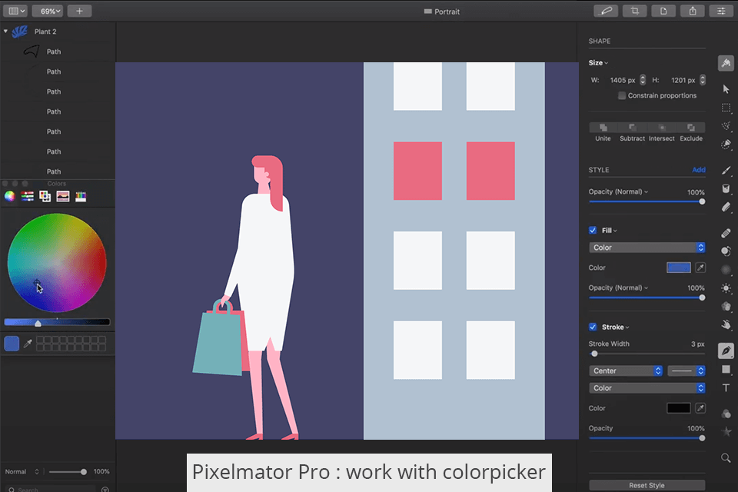Select the first Path layer with thumbnail
738x492 pixels.
coord(58,52)
